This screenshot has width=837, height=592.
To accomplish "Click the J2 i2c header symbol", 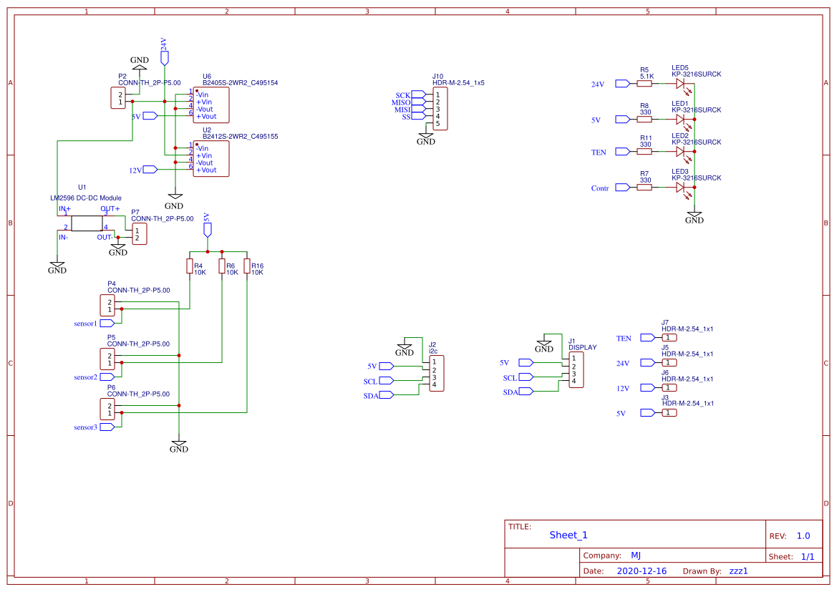I will point(437,374).
